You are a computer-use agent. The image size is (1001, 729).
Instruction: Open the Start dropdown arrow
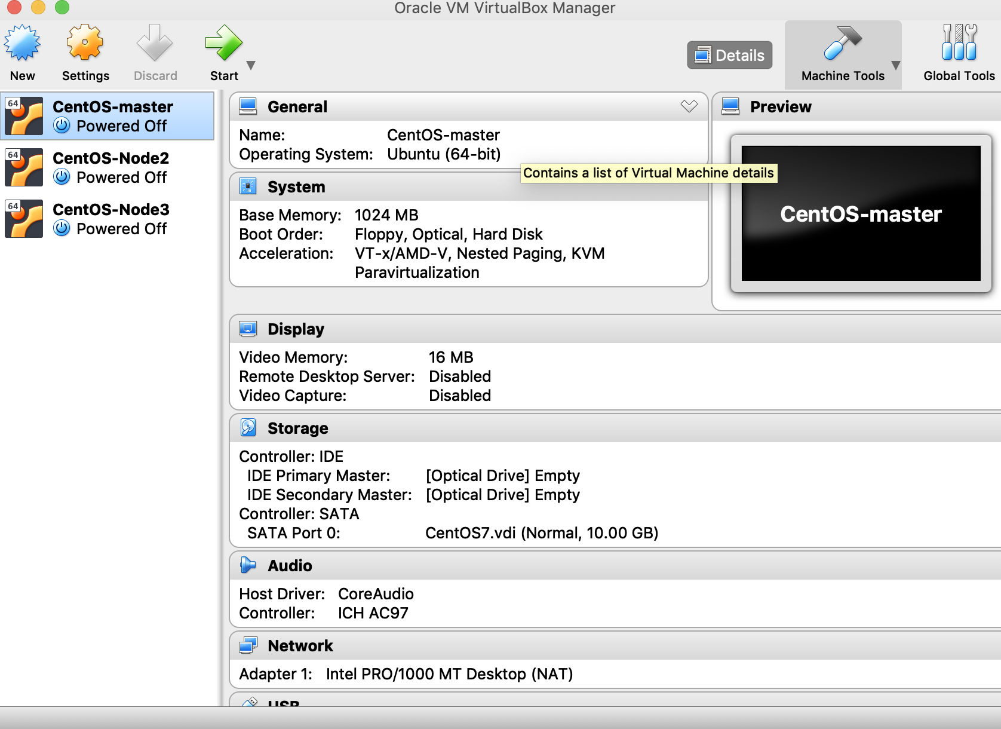(251, 65)
